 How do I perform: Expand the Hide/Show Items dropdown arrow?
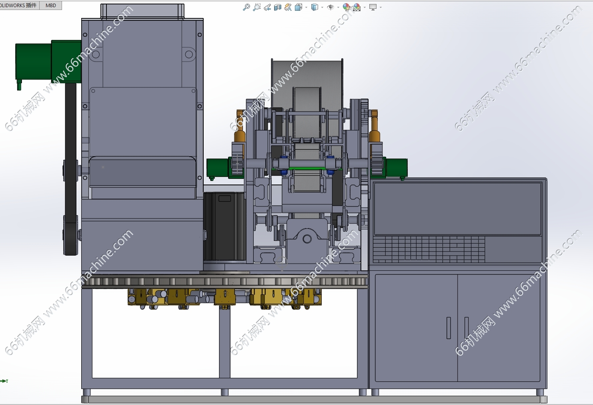(338, 7)
